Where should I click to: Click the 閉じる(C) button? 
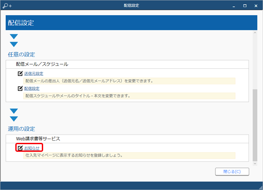232,172
